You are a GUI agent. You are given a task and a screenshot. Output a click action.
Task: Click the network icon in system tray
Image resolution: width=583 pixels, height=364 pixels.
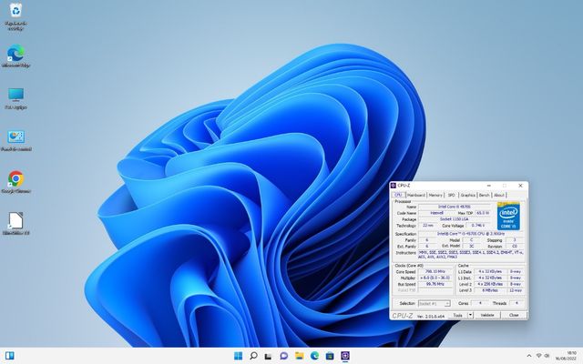coord(538,356)
